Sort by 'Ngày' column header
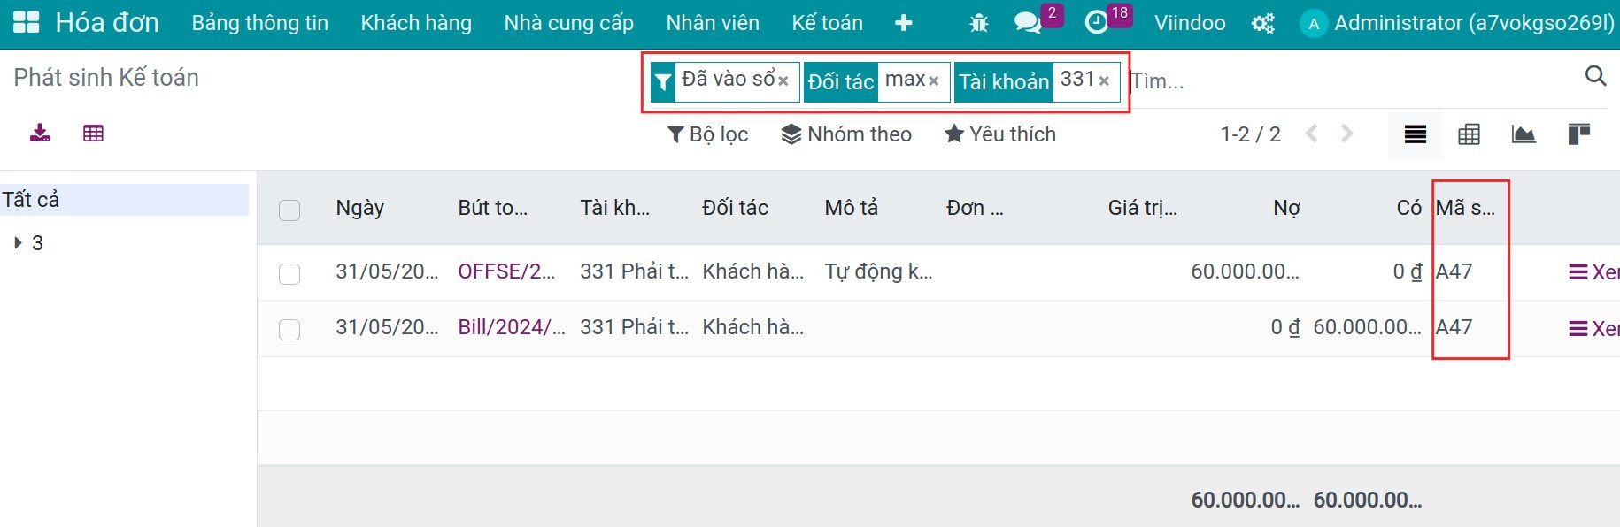The width and height of the screenshot is (1620, 527). [360, 208]
